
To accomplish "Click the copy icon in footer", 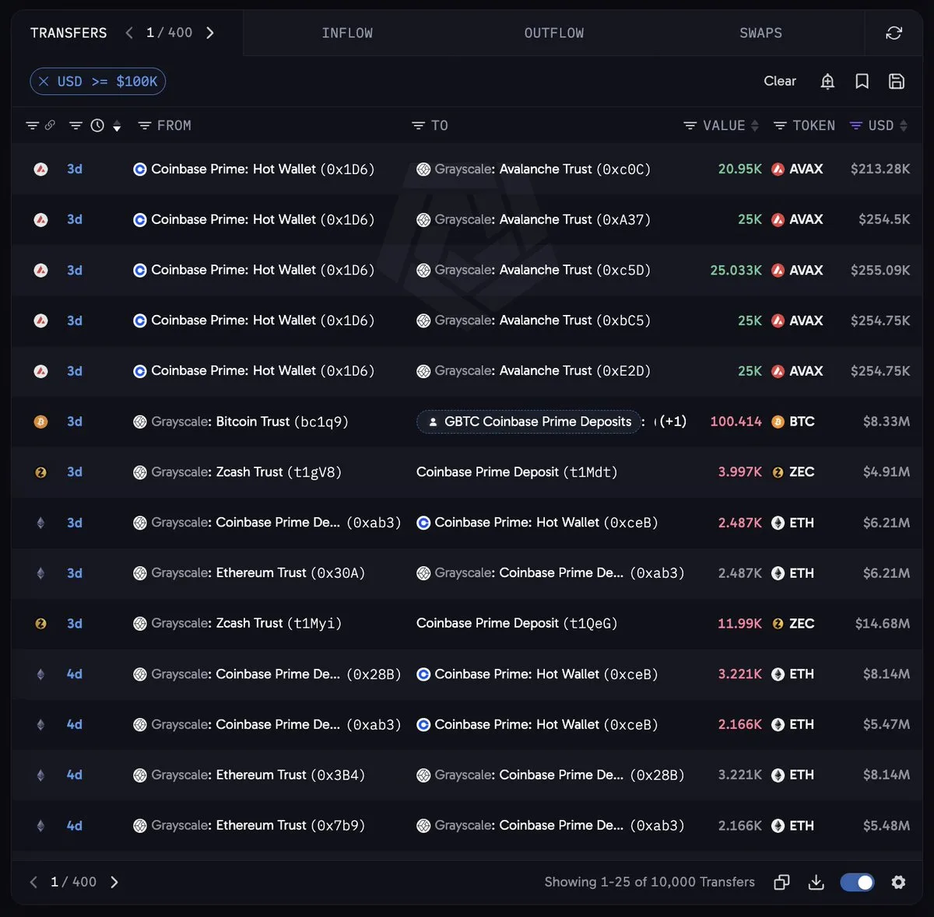I will pos(781,882).
